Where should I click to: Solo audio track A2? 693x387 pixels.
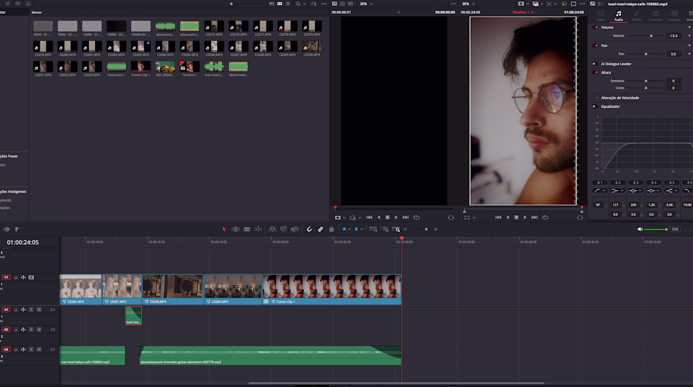(x=31, y=330)
